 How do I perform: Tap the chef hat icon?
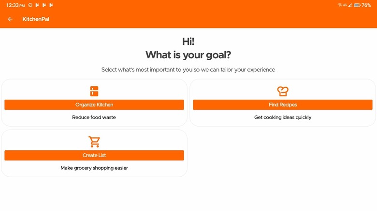[x=283, y=91]
